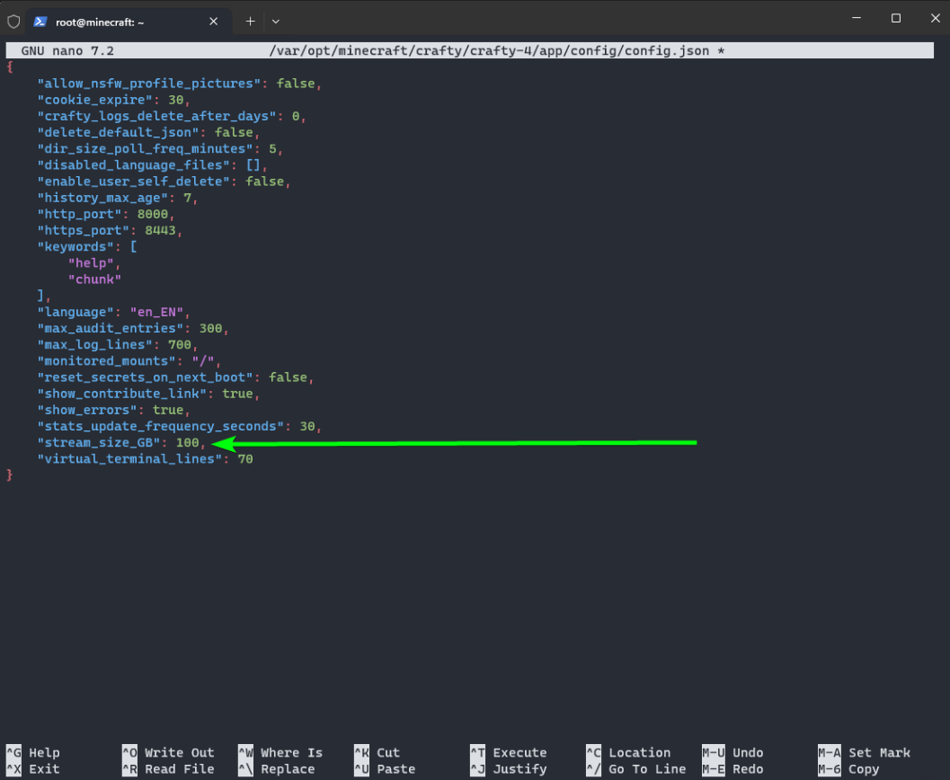Click the Where Is shortcut label

(x=291, y=753)
